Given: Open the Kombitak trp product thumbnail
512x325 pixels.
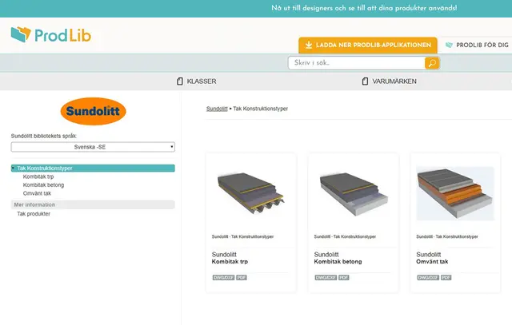Looking at the screenshot, I should 250,193.
